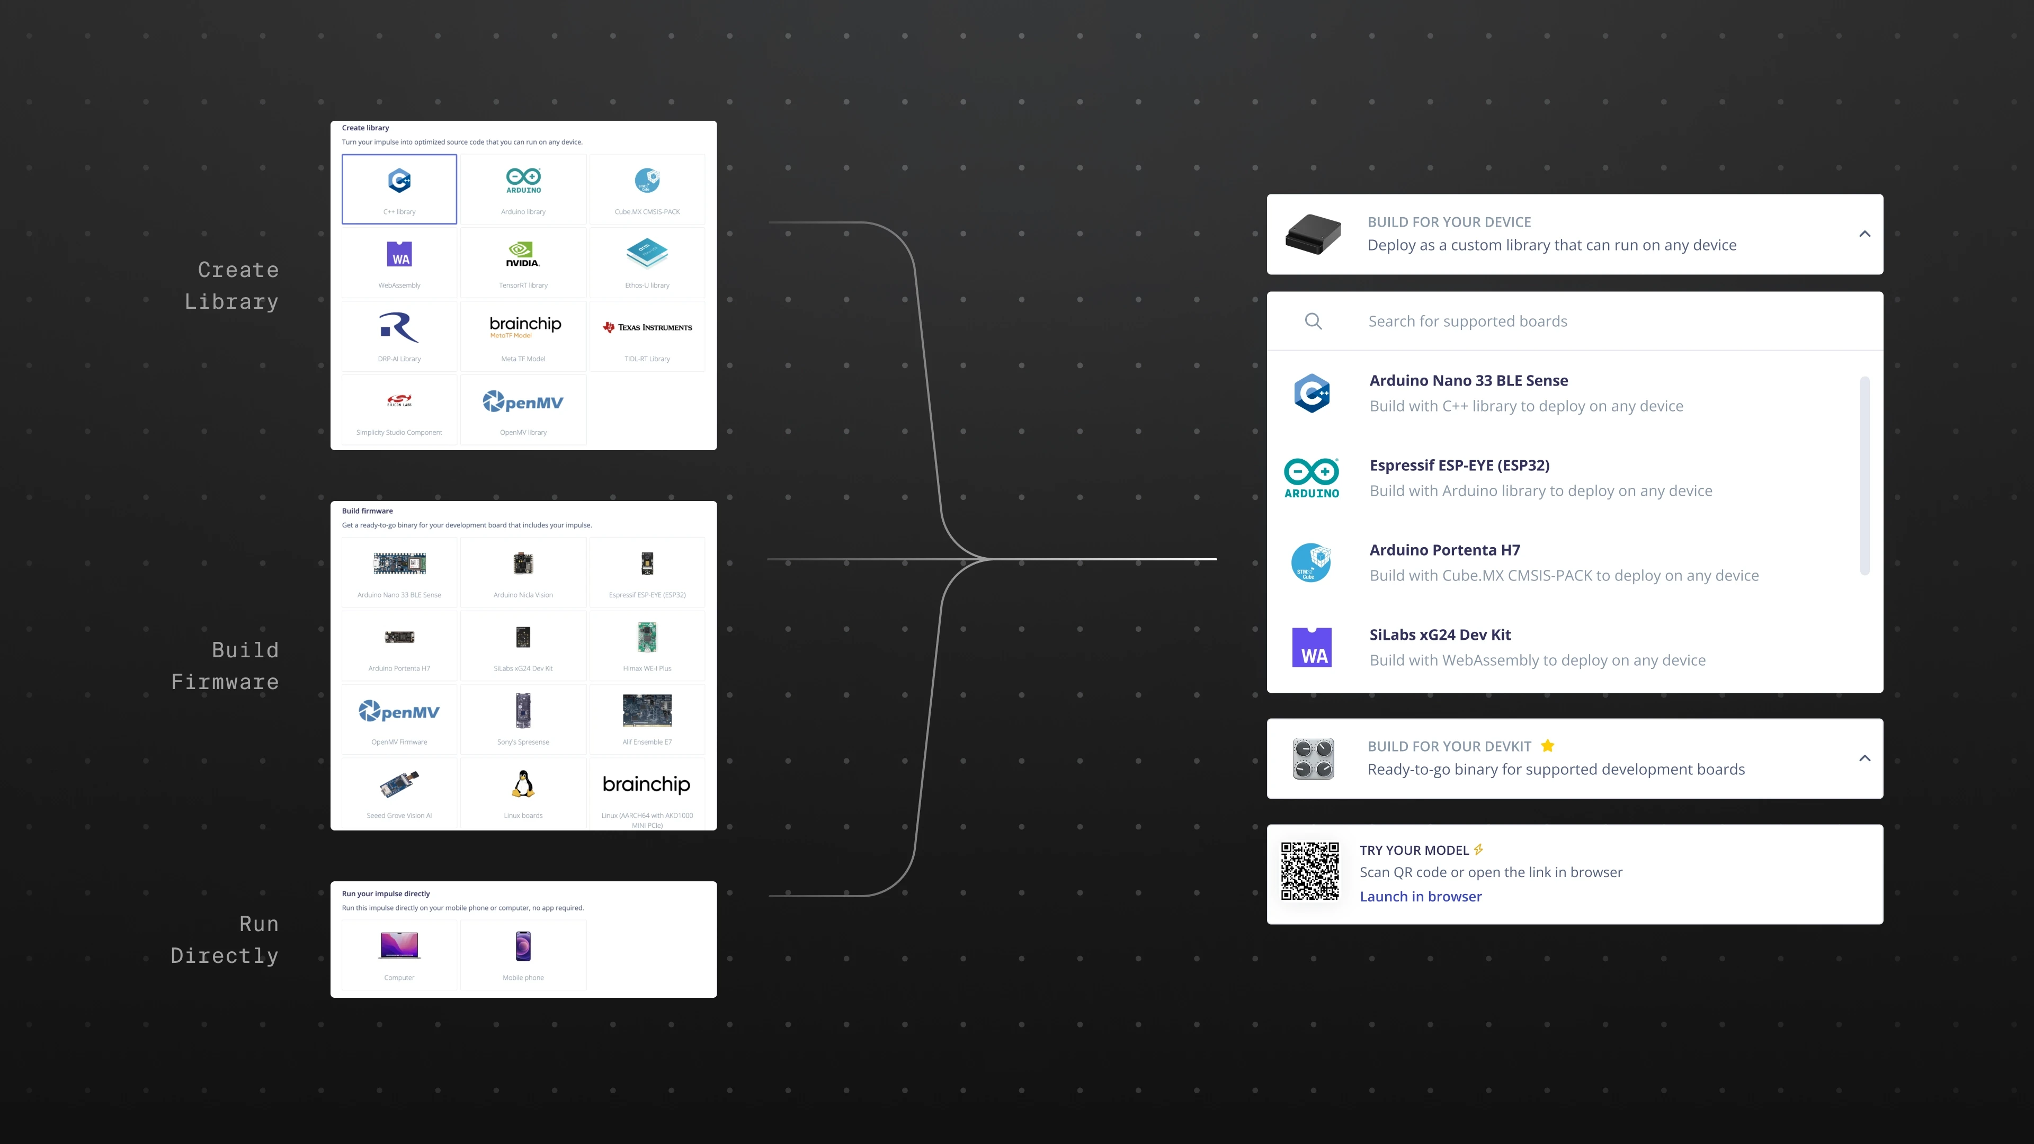Click the Launch in browser link
The height and width of the screenshot is (1144, 2034).
(x=1420, y=896)
